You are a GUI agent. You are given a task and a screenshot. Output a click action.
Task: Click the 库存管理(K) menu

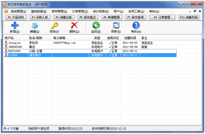pyautogui.click(x=59, y=11)
